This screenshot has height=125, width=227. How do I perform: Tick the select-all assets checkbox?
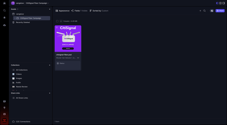click(57, 21)
